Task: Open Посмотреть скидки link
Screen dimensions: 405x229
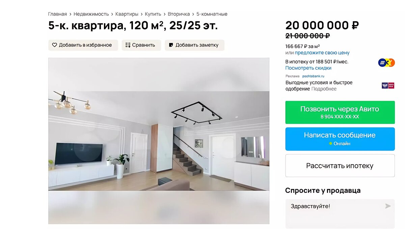Action: tap(308, 68)
